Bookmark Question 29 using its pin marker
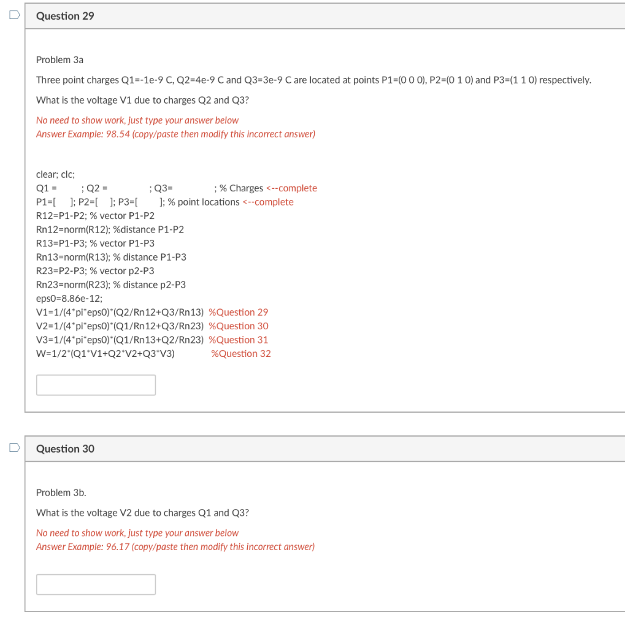Image resolution: width=625 pixels, height=628 pixels. [x=13, y=15]
